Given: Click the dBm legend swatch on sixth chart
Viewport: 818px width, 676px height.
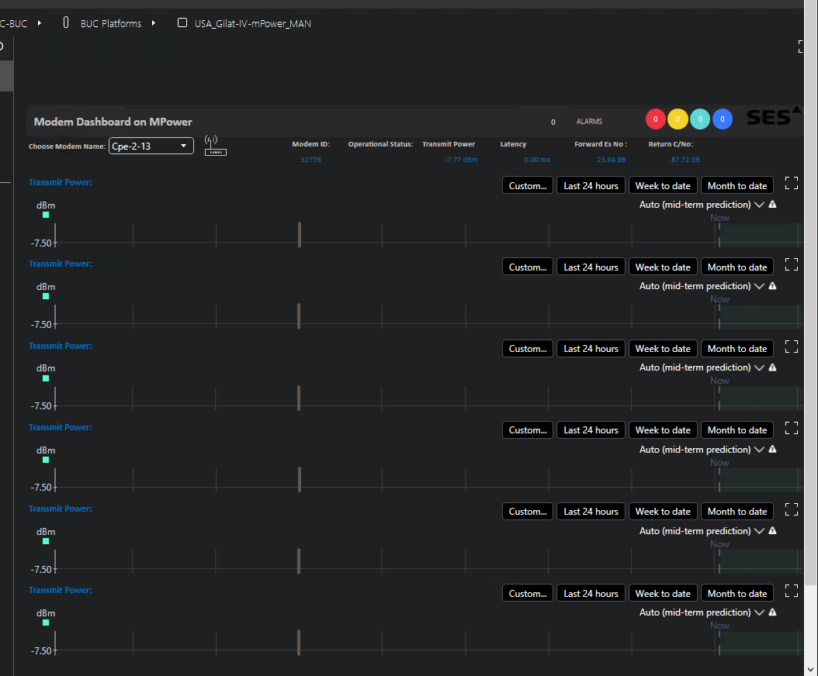Looking at the screenshot, I should pos(46,623).
